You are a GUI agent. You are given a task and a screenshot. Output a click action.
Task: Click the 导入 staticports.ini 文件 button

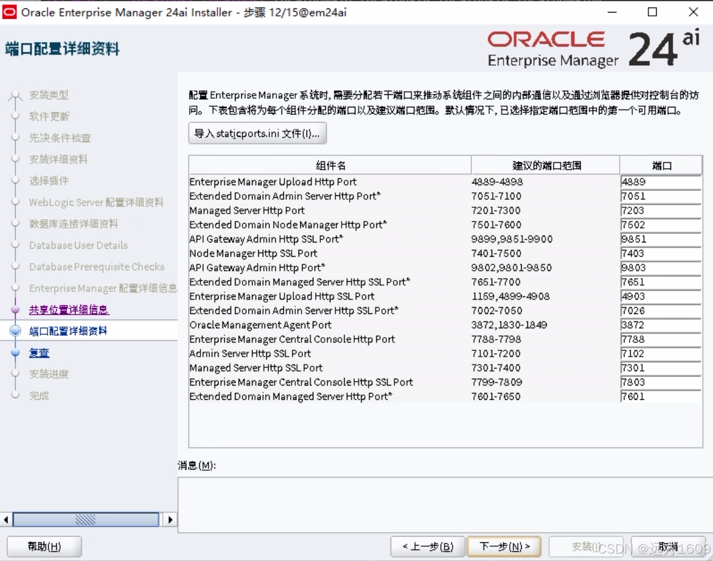coord(257,133)
